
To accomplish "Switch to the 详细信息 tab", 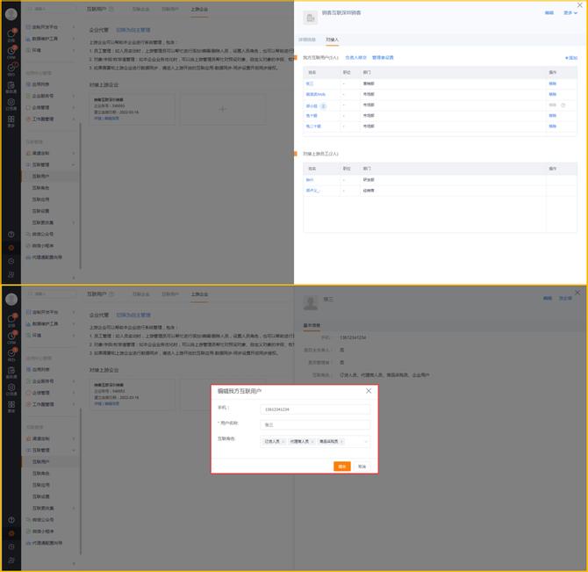I will coord(307,40).
